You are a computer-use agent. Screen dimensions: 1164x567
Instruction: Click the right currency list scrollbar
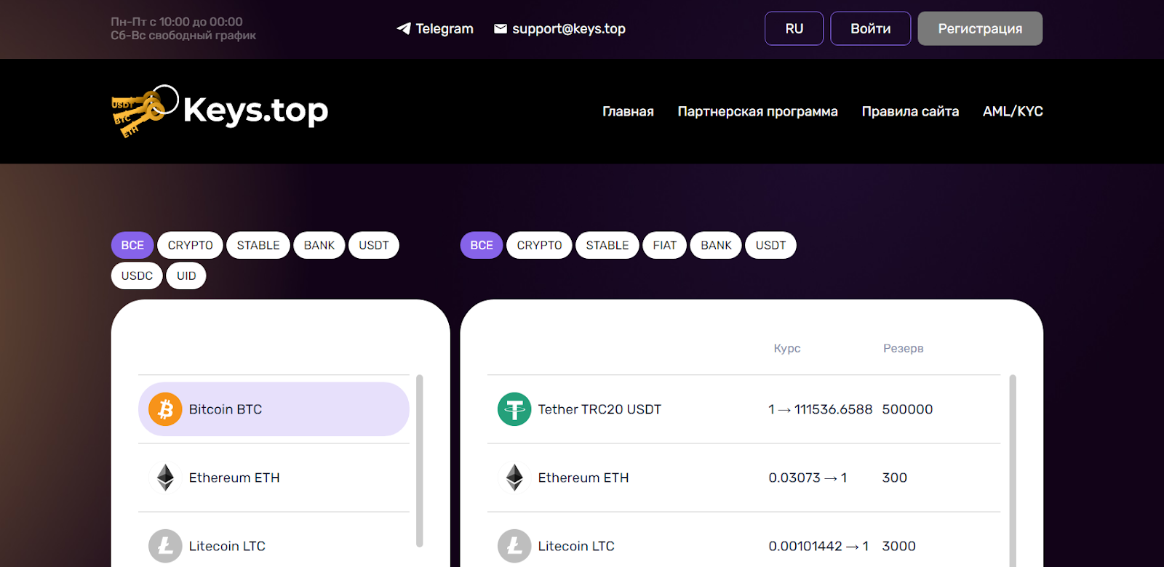coord(1013,470)
